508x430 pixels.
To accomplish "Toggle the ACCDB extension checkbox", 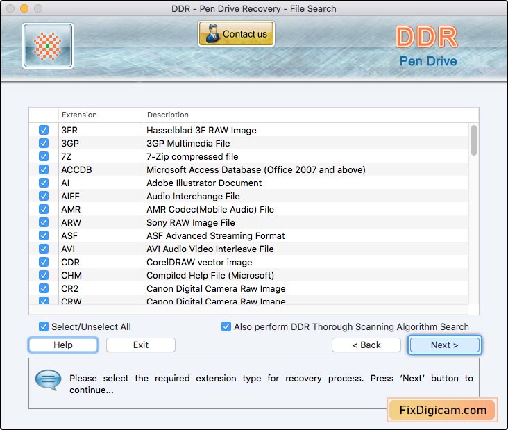I will 44,169.
